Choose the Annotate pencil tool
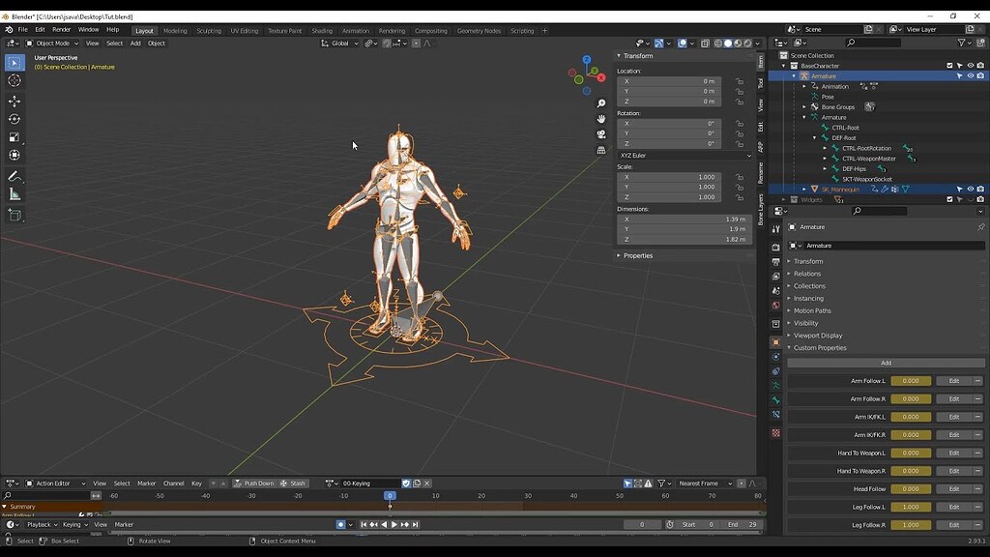990x557 pixels. [15, 177]
